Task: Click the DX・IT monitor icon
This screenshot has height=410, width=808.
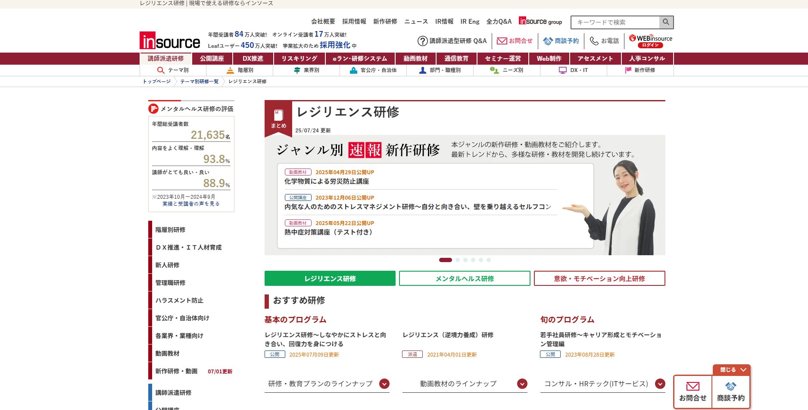Action: click(x=563, y=70)
